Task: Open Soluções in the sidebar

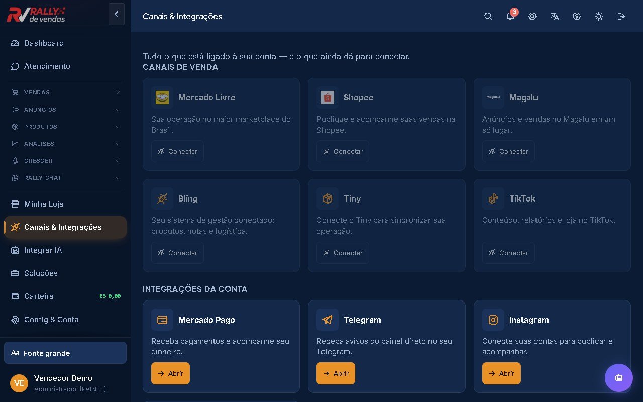Action: pyautogui.click(x=65, y=273)
